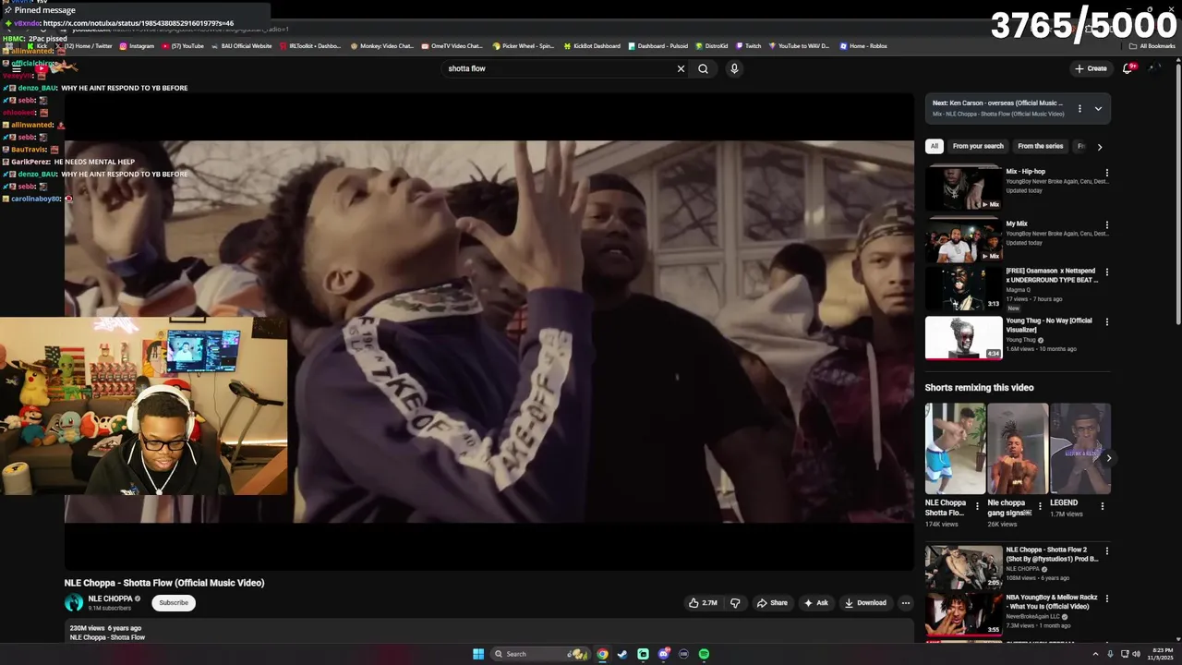Click the Shotta Flow video player
This screenshot has height=665, width=1182.
click(488, 332)
